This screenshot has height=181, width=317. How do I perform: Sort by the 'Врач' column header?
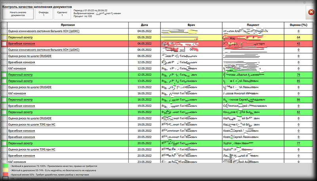tap(191, 25)
